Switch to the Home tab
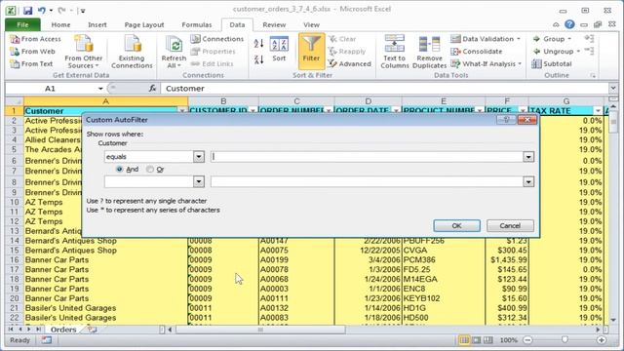Screen dimensions: 624x351 pos(60,24)
